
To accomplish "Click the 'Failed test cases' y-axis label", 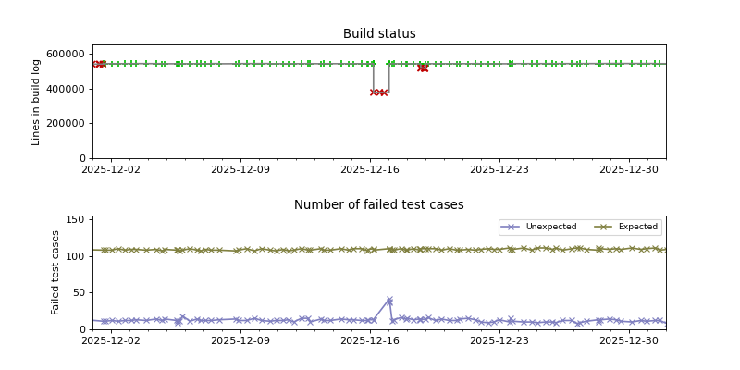I will [x=55, y=272].
